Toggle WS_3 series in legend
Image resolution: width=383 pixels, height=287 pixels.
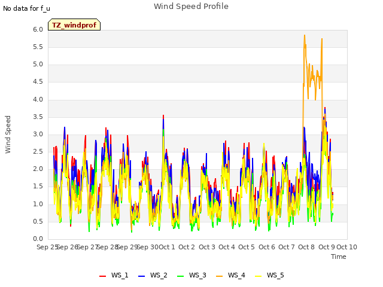tap(191, 275)
